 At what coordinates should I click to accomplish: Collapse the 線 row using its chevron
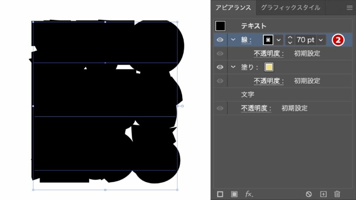tap(233, 40)
